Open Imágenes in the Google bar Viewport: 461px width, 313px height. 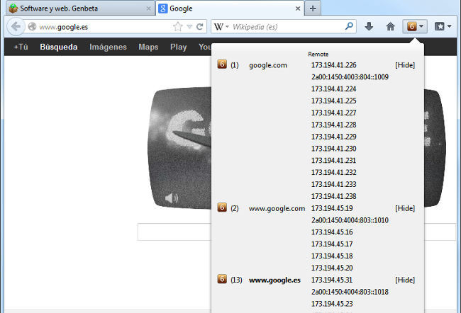coord(108,47)
